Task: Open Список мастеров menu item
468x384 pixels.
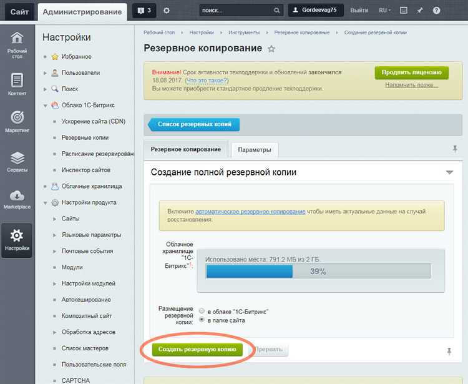Action: click(85, 348)
